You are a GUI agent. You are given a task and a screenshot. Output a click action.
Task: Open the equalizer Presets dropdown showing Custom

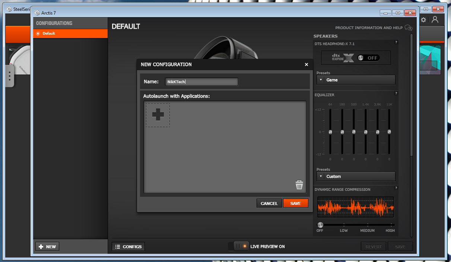[x=356, y=176]
